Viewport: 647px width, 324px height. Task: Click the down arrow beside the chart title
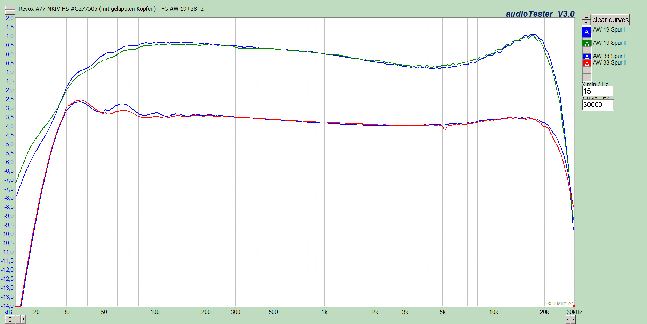[10, 12]
